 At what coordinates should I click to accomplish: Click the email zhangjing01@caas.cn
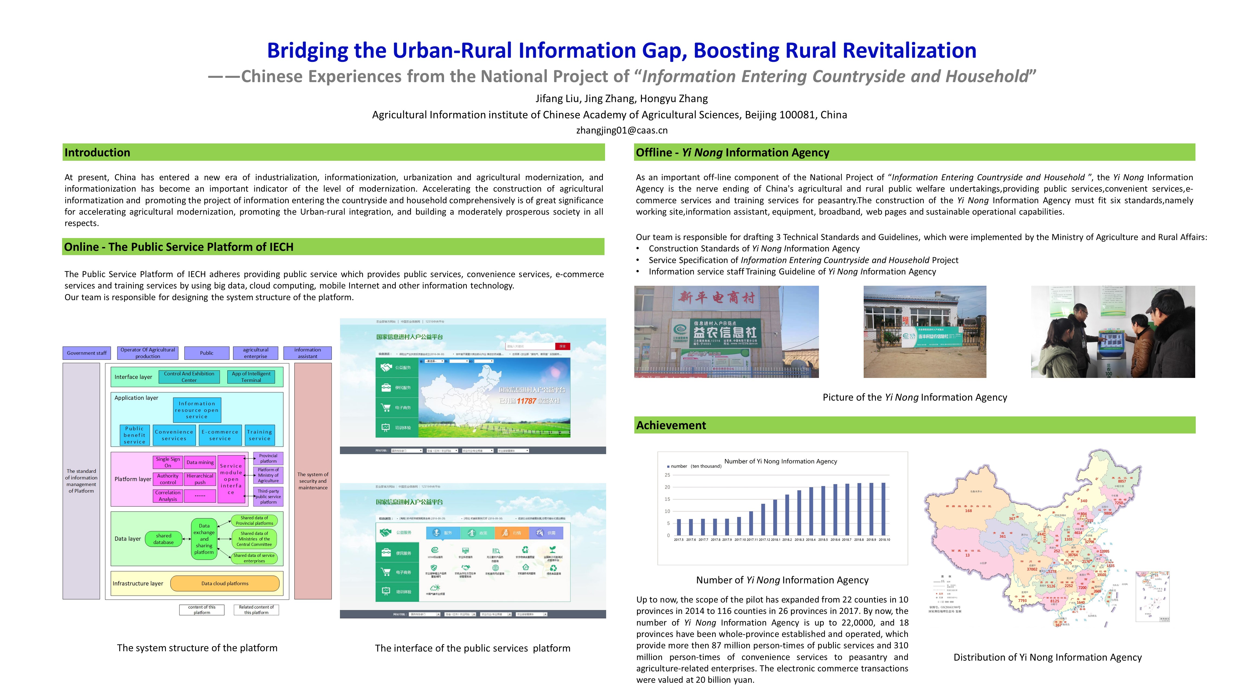tap(622, 130)
